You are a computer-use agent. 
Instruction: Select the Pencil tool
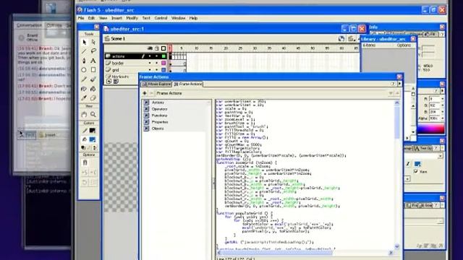(x=84, y=79)
